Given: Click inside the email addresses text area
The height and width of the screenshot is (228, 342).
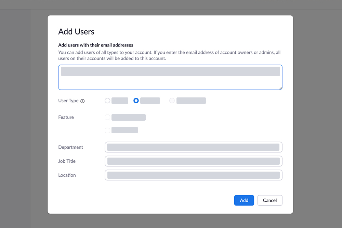Looking at the screenshot, I should 170,82.
